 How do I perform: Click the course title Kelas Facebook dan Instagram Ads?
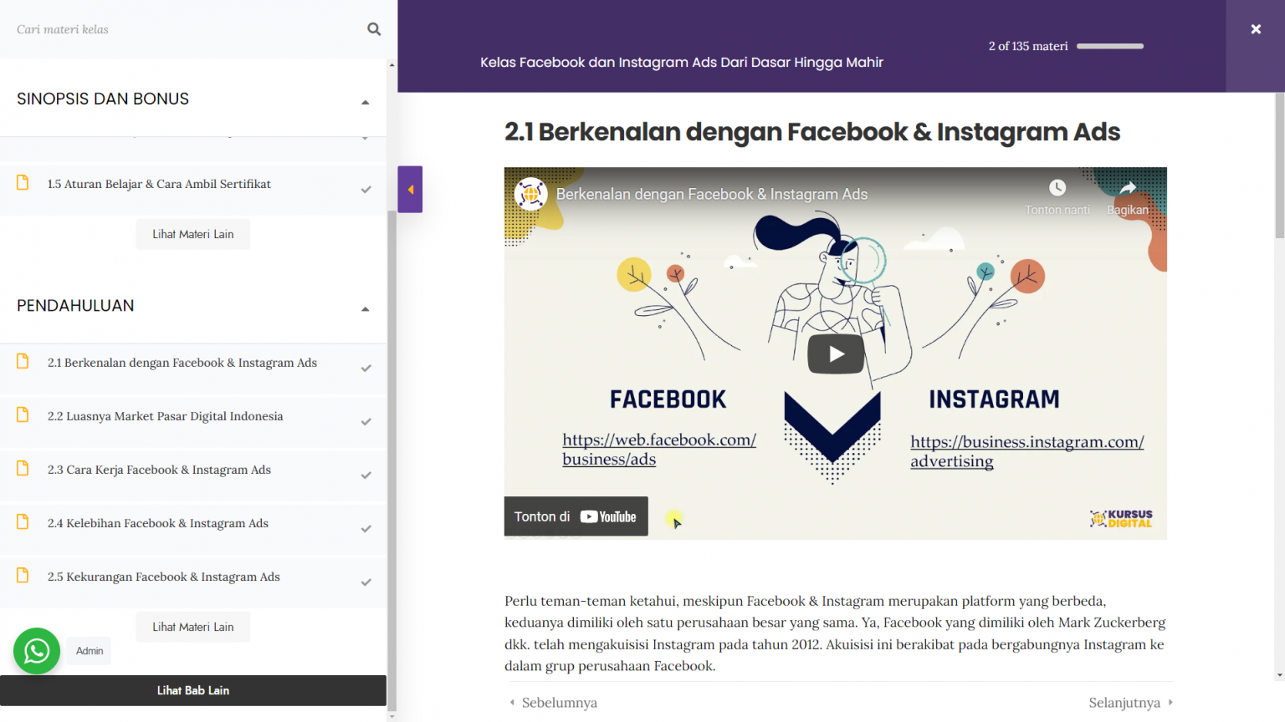(x=682, y=62)
